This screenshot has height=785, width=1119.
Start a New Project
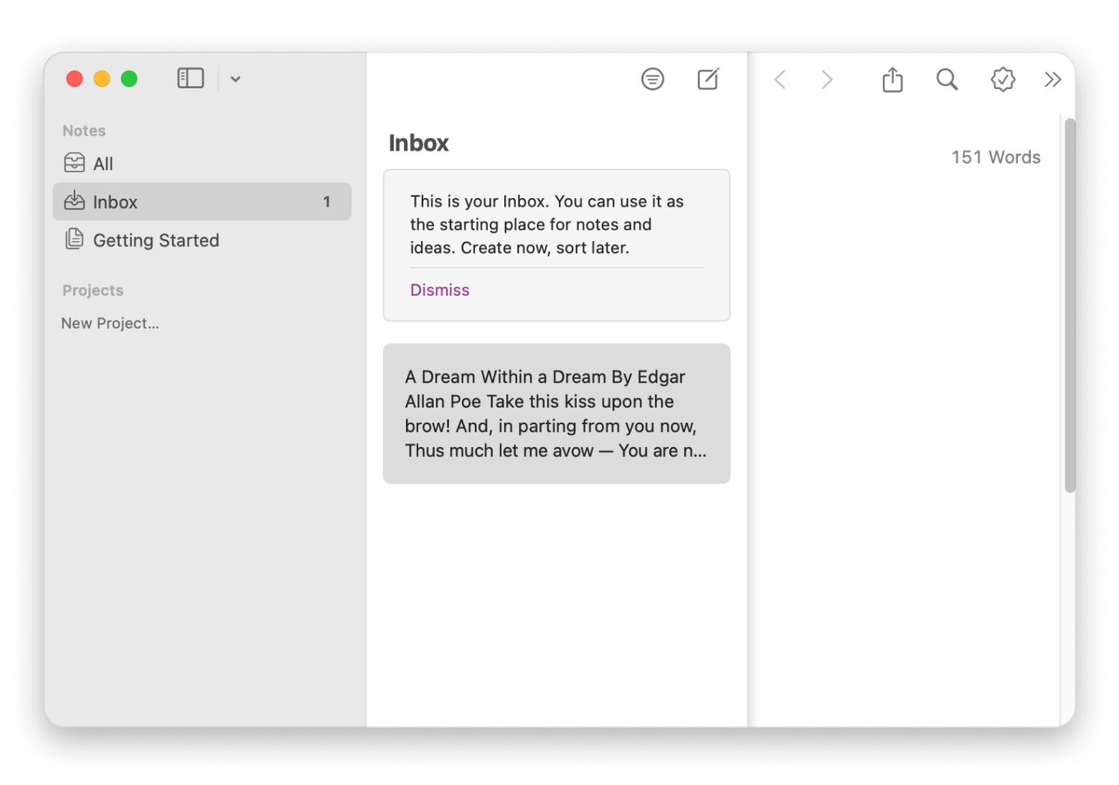110,323
